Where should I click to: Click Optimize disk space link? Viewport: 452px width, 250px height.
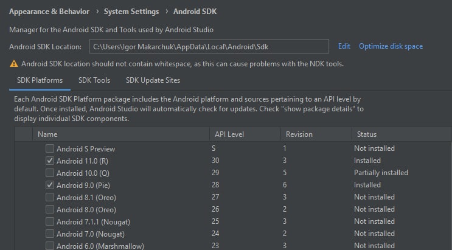tap(391, 46)
